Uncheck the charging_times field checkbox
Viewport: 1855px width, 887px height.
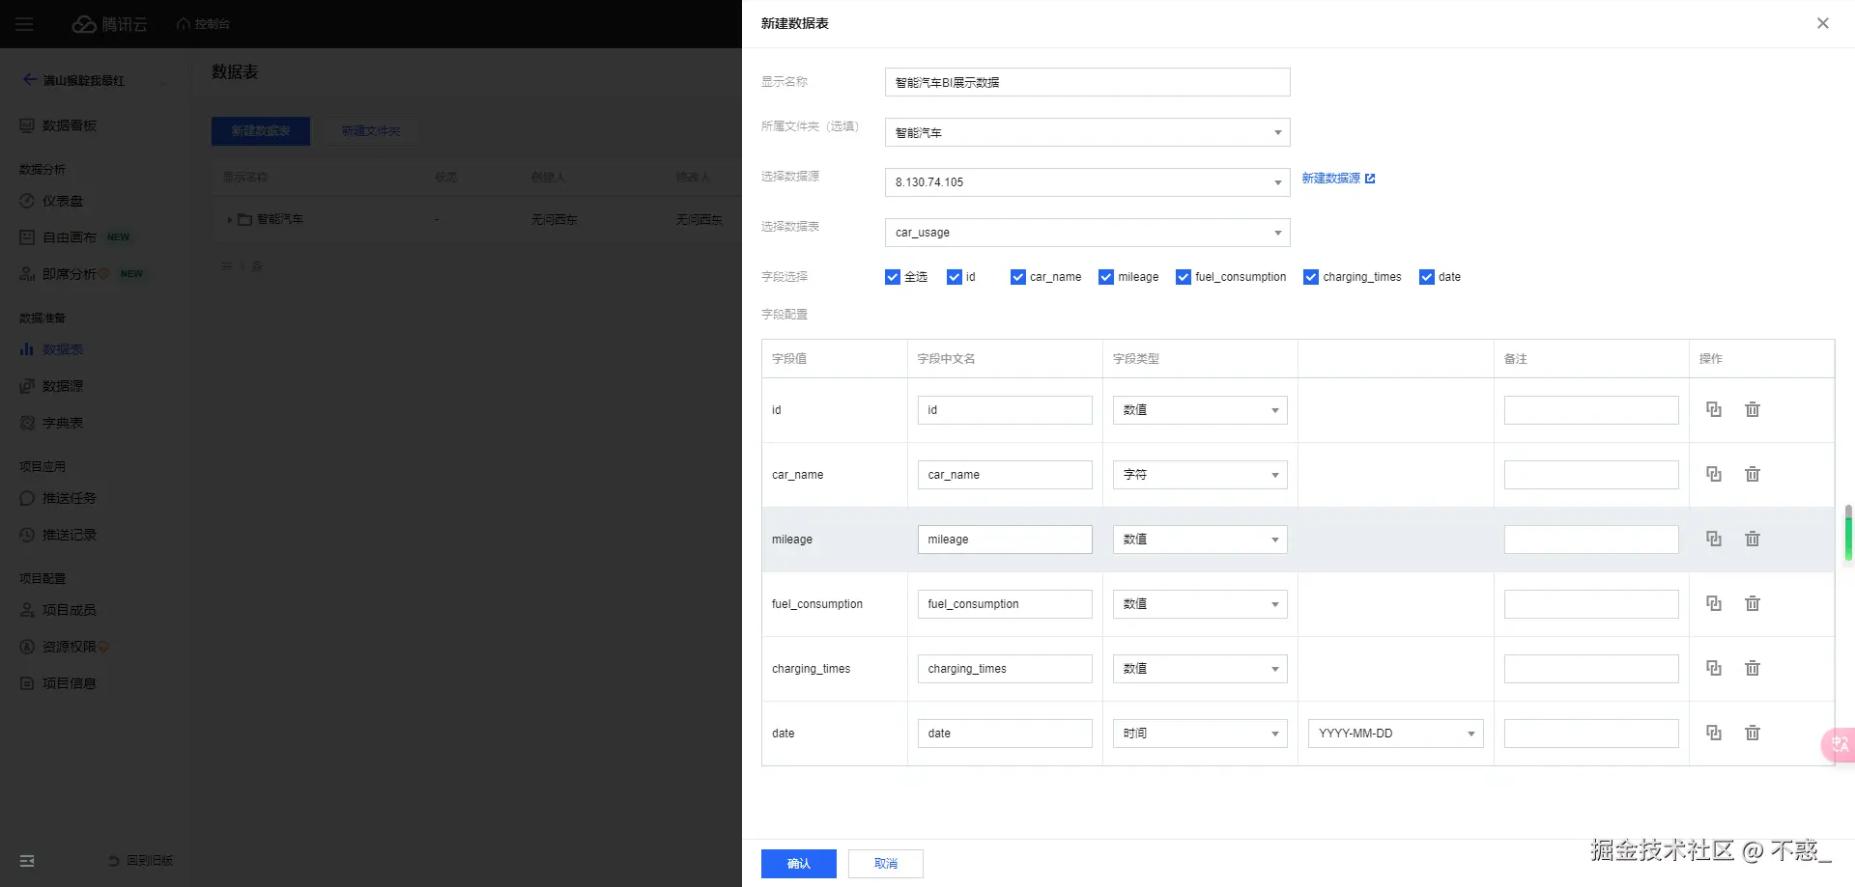tap(1311, 277)
